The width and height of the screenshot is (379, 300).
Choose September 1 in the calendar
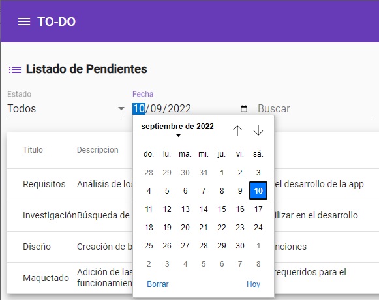(x=222, y=173)
